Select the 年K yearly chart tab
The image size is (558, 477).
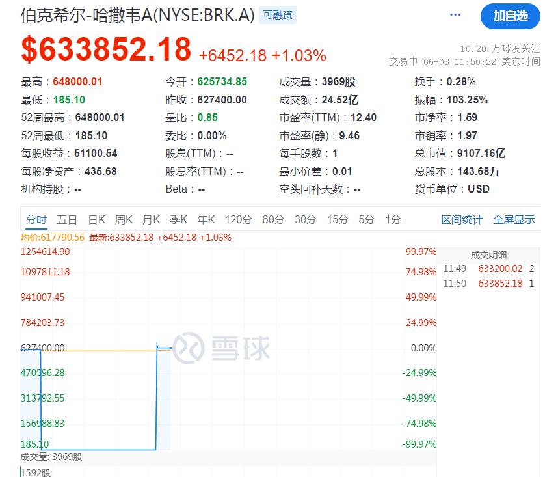coord(206,220)
